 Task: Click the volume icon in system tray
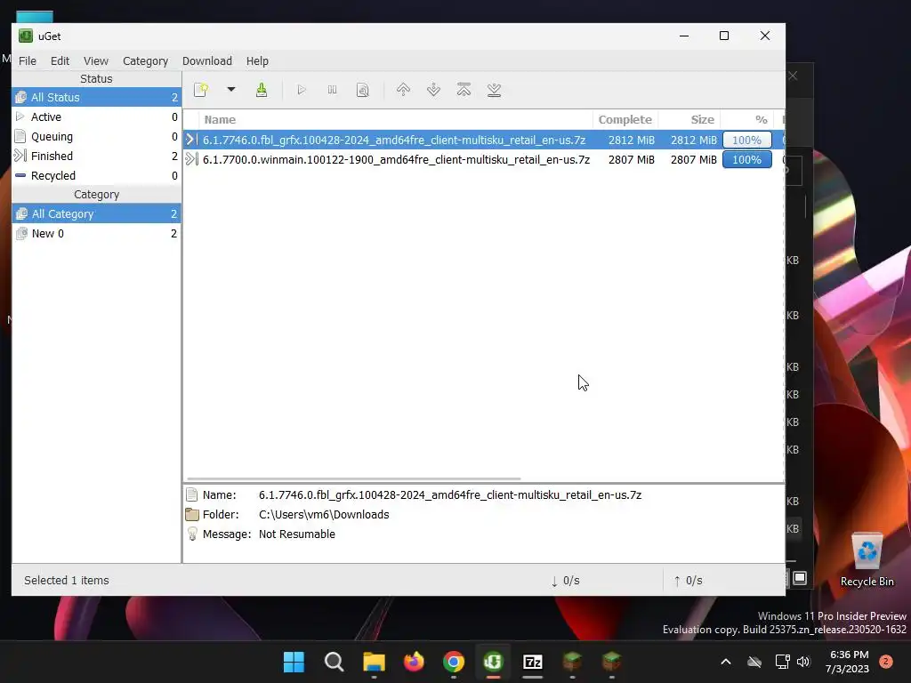[803, 662]
